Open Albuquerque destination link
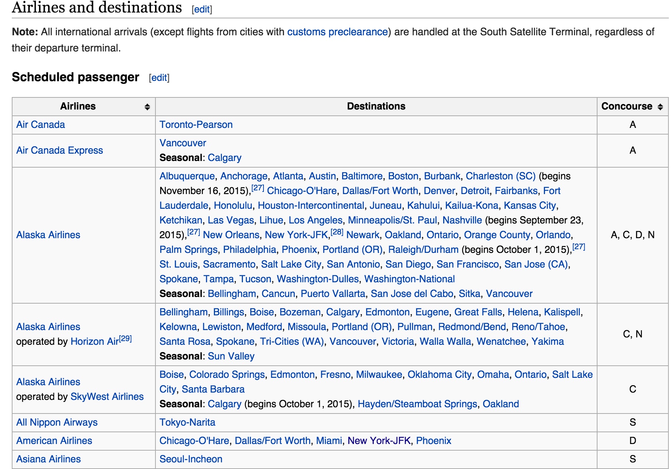This screenshot has width=671, height=469. (x=187, y=176)
